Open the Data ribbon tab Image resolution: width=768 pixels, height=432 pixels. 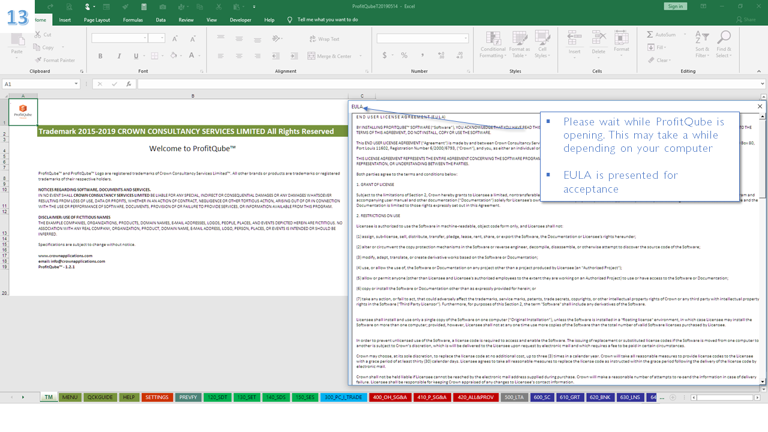[161, 20]
